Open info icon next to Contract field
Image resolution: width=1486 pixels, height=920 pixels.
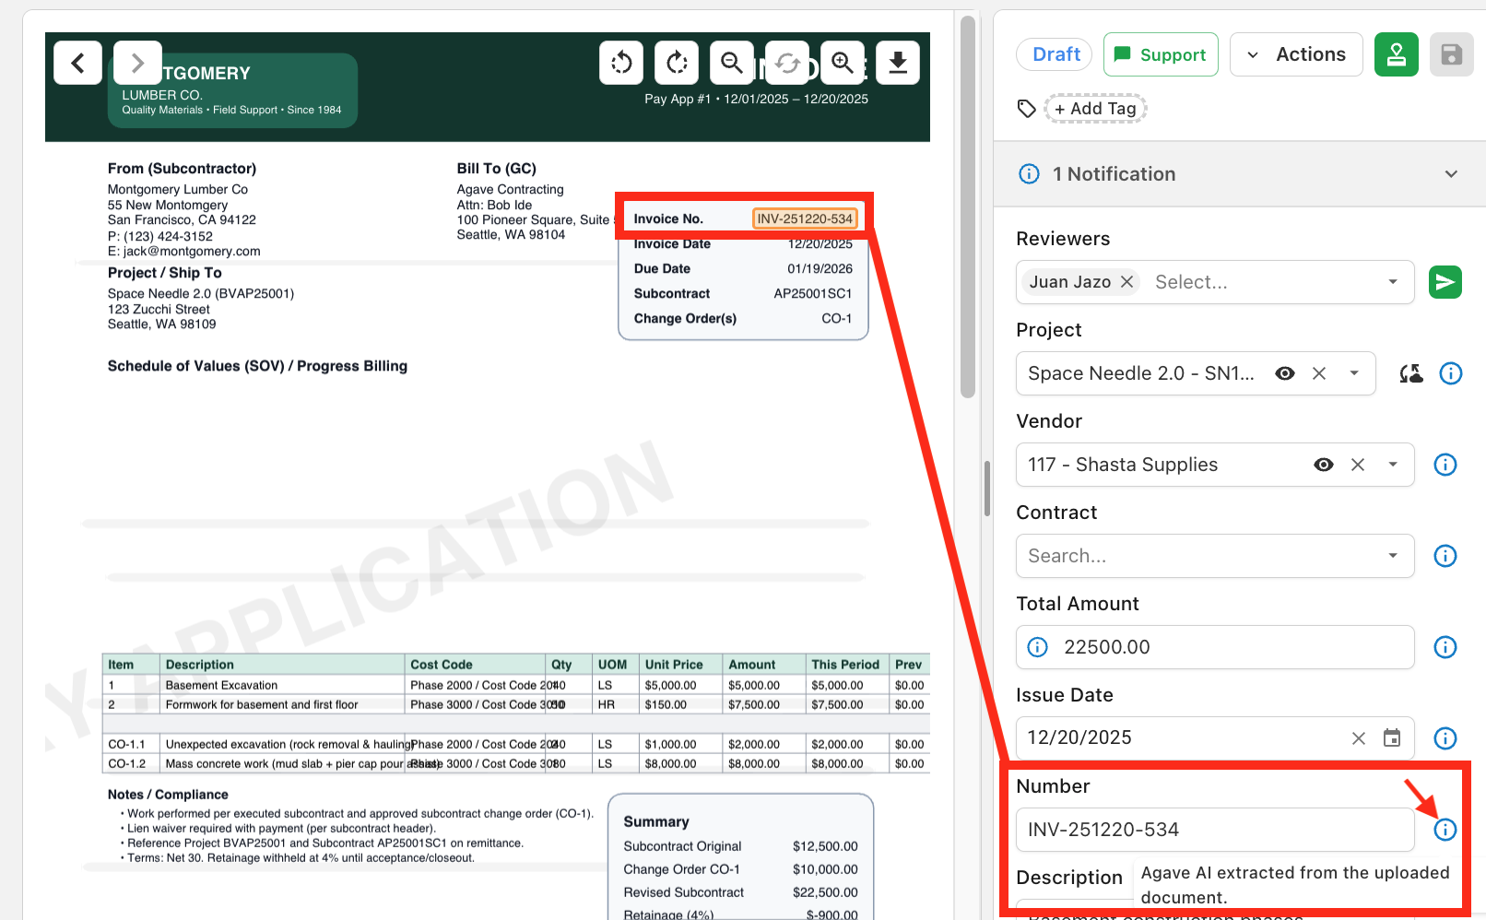[x=1445, y=556]
